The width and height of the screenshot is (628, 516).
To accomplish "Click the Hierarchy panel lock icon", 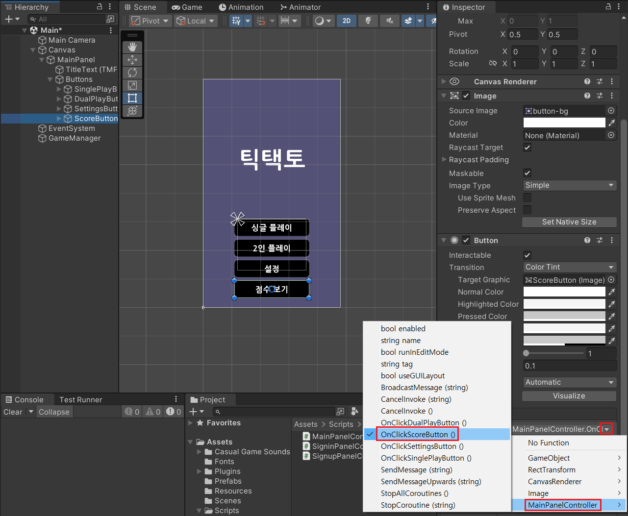I will [100, 7].
